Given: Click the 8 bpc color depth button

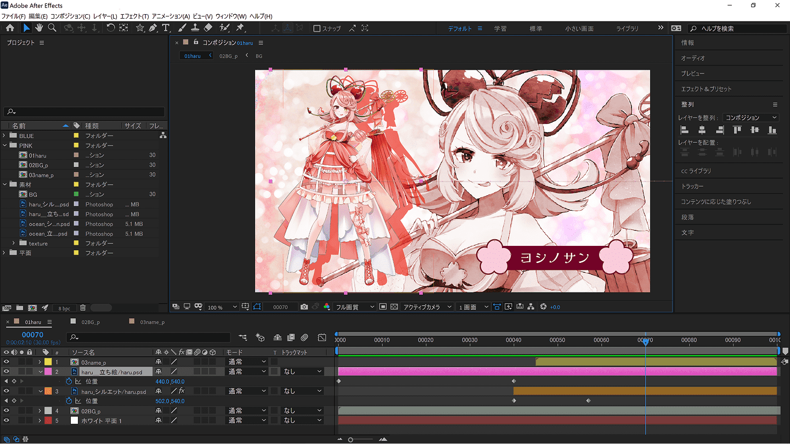Looking at the screenshot, I should click(x=64, y=308).
